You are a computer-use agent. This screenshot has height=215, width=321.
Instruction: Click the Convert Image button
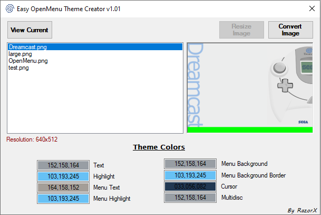[x=290, y=30]
